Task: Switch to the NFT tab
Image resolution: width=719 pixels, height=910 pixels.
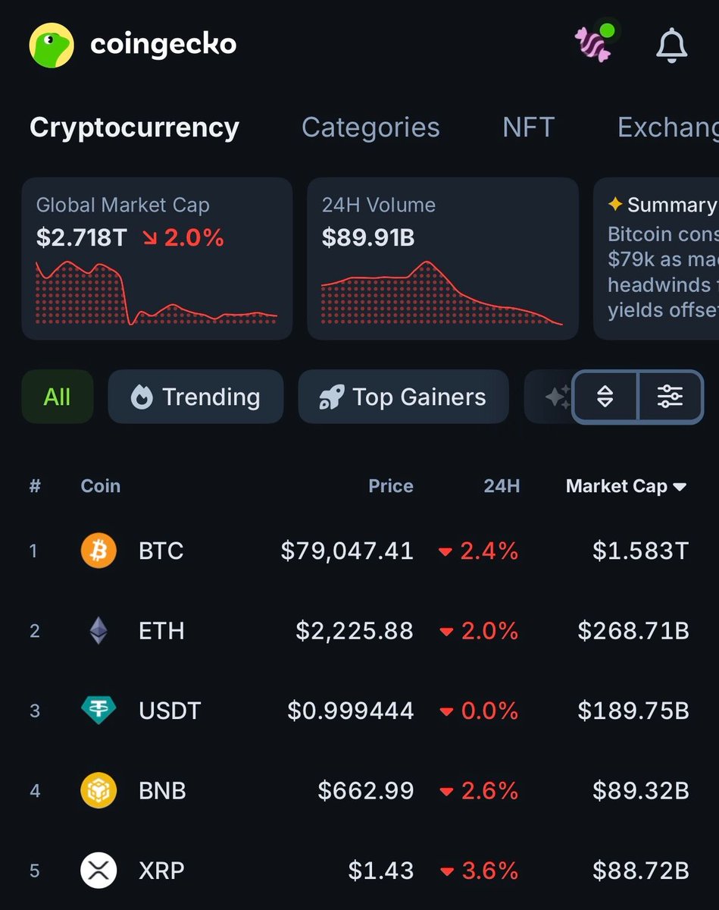Action: coord(529,127)
